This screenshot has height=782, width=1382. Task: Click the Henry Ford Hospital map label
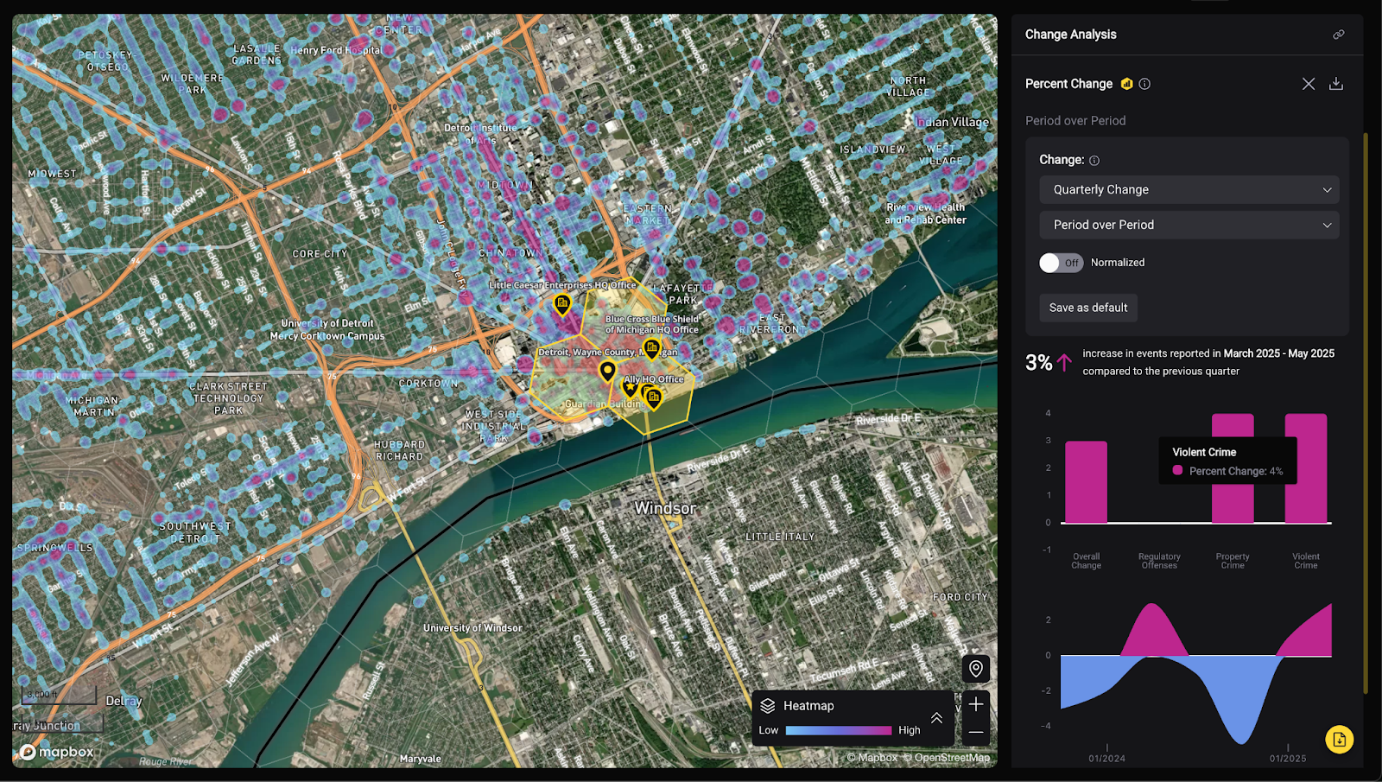[336, 50]
